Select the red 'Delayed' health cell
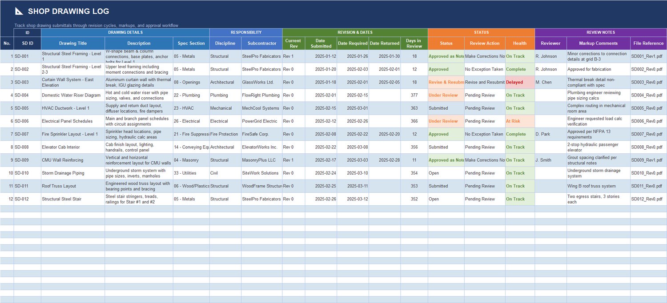 point(520,82)
